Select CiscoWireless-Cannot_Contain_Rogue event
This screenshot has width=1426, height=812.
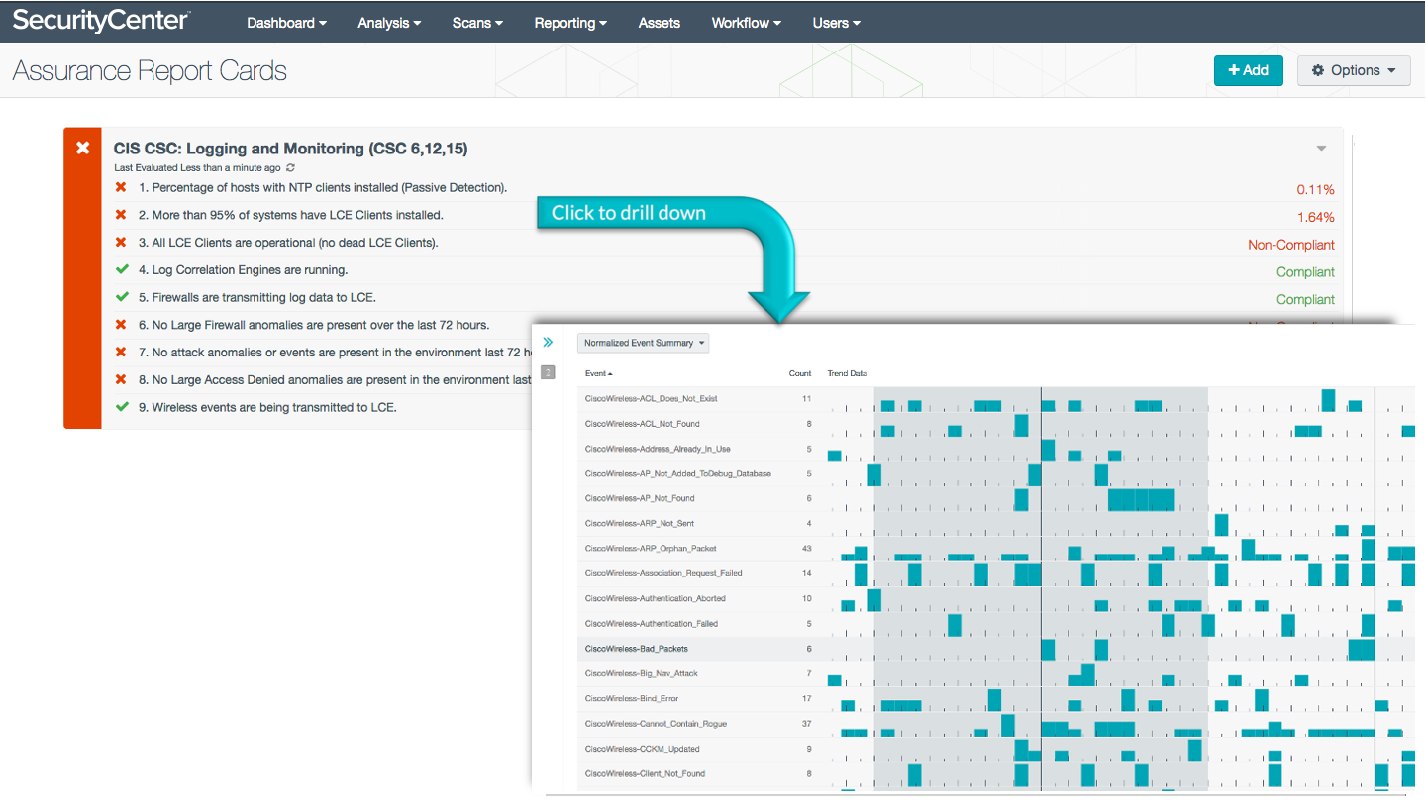[656, 724]
